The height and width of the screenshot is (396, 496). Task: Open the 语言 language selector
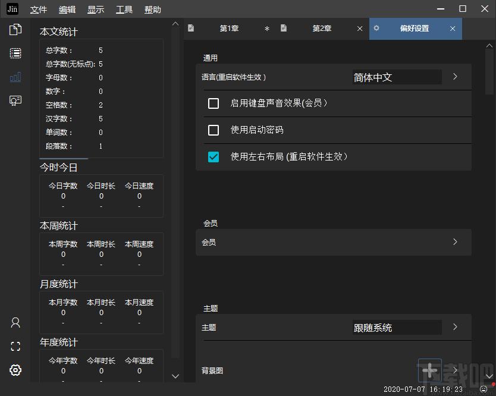click(x=454, y=77)
